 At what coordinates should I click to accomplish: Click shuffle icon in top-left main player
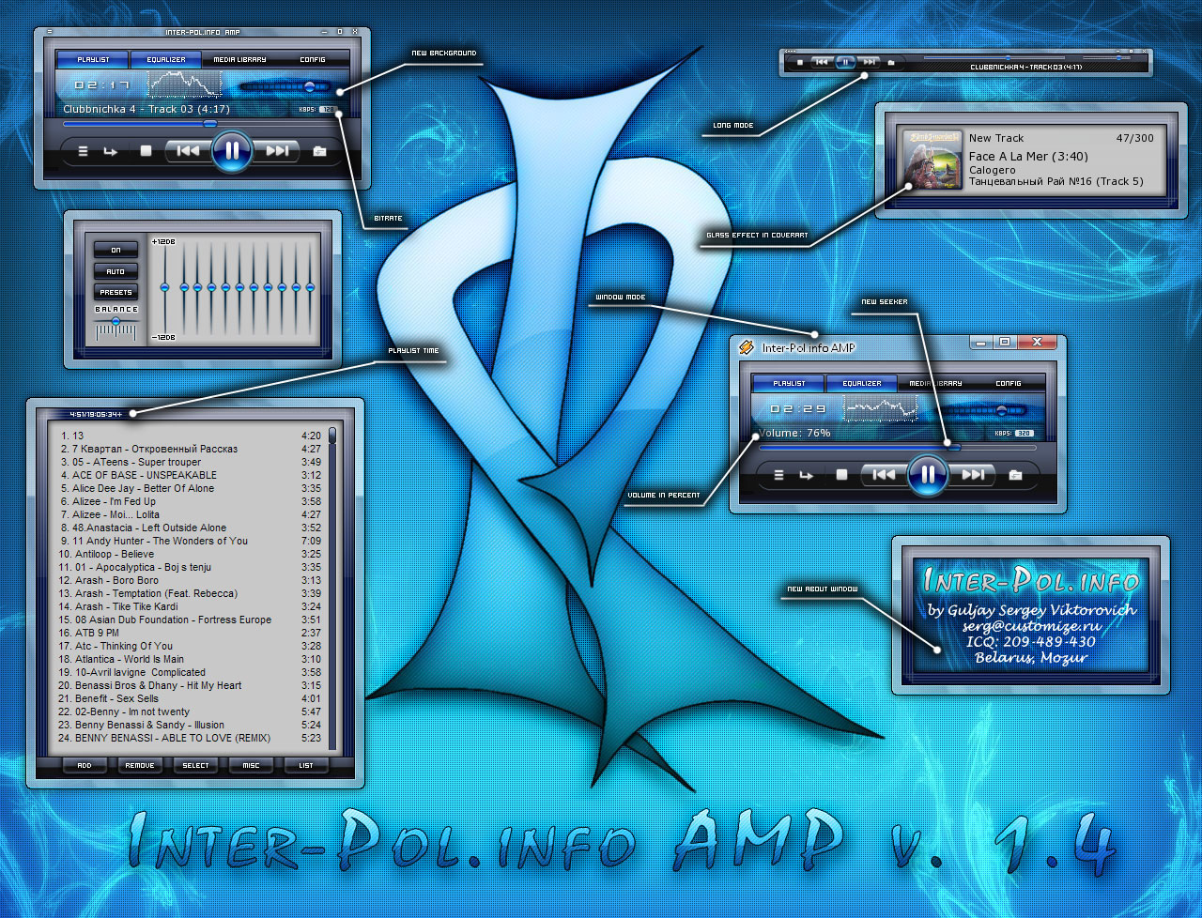coord(83,150)
